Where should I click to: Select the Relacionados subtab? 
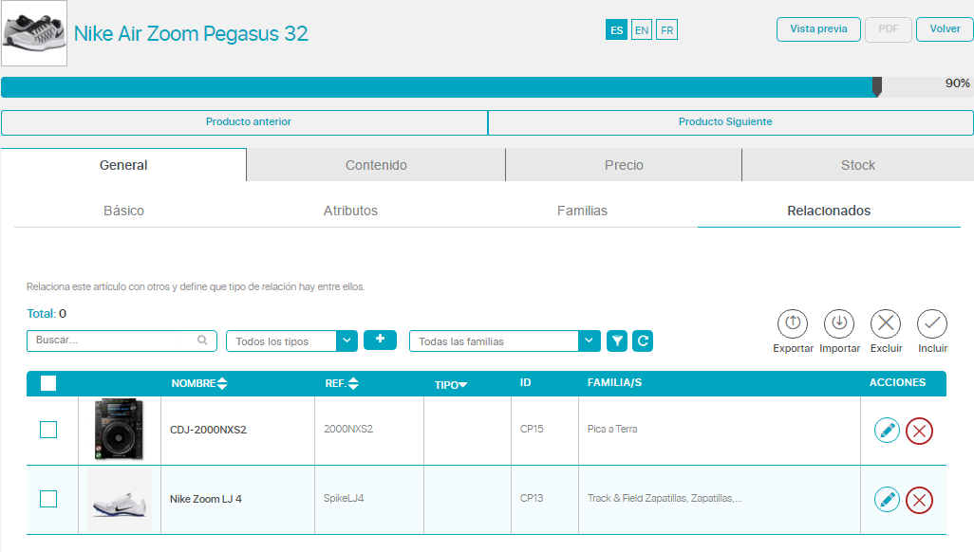point(829,212)
